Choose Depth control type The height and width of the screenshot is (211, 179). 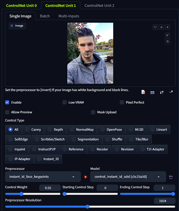(x=55, y=130)
